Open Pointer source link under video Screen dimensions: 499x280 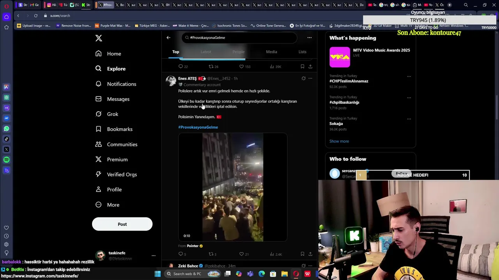(x=193, y=246)
